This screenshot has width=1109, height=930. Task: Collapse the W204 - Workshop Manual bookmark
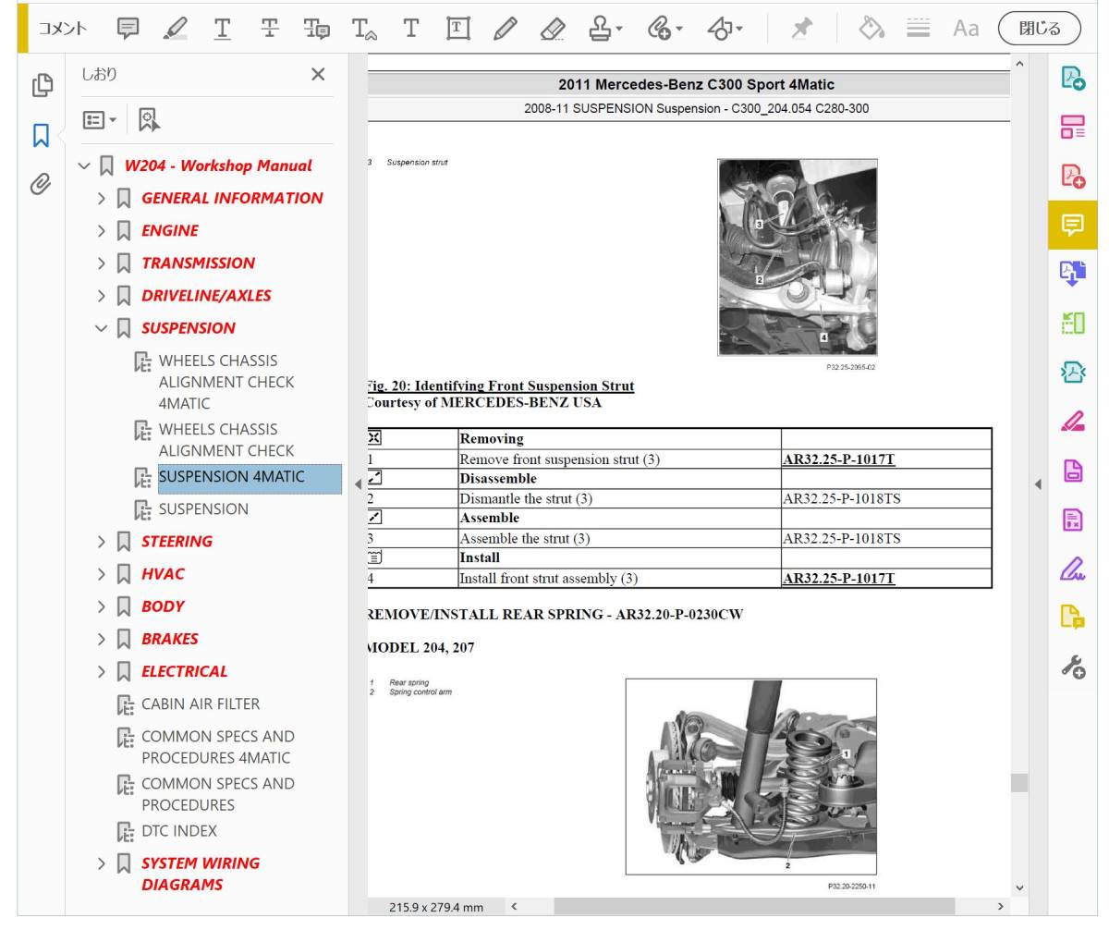point(84,166)
